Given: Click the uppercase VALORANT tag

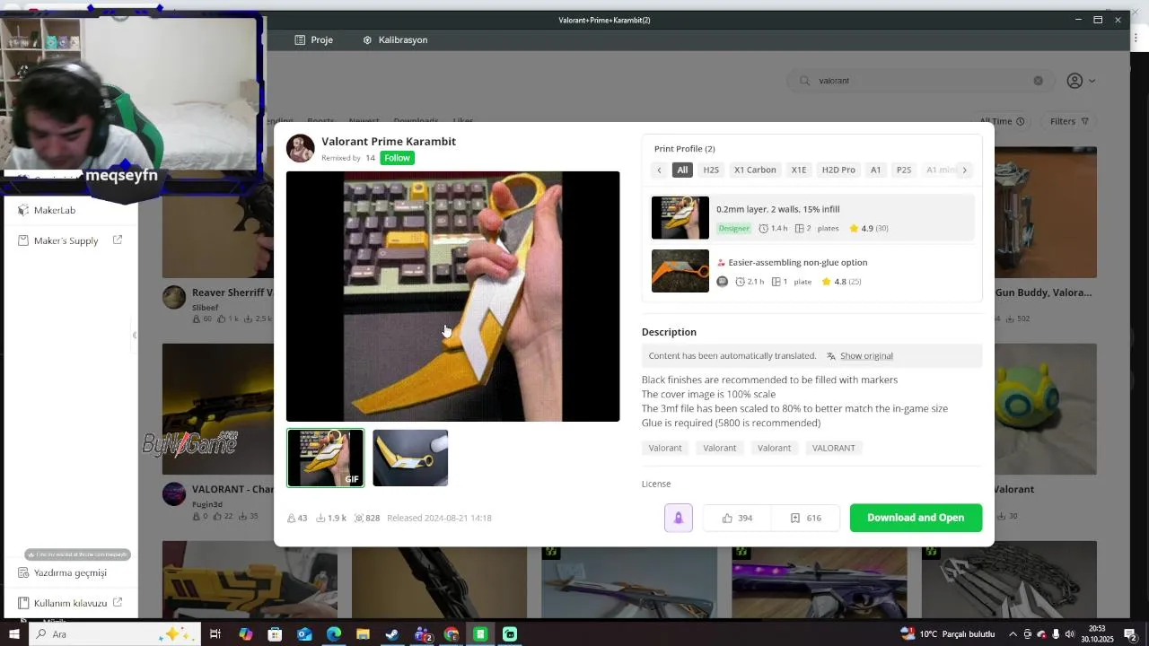Looking at the screenshot, I should tap(833, 448).
